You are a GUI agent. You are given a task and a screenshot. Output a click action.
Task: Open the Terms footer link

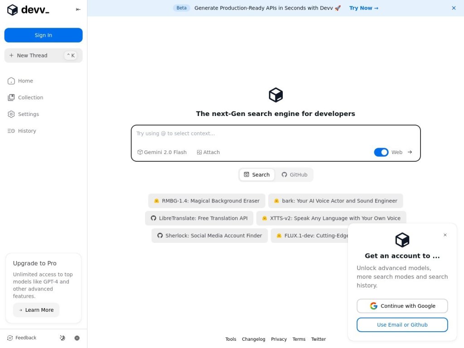tap(299, 339)
